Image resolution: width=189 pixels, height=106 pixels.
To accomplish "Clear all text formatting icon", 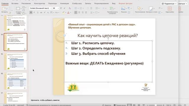I will click(70, 8).
